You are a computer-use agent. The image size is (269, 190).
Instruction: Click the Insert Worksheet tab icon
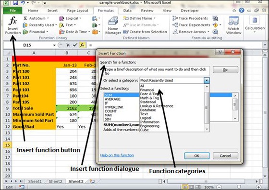coord(92,181)
